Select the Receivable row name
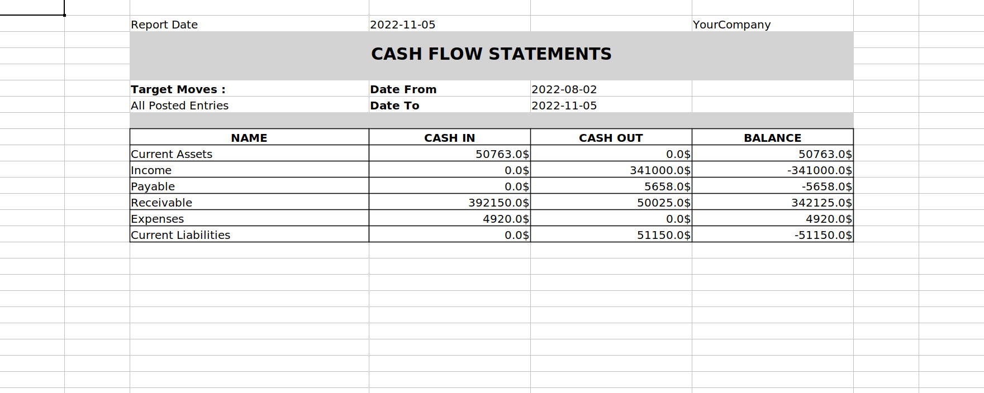This screenshot has width=984, height=393. [249, 202]
